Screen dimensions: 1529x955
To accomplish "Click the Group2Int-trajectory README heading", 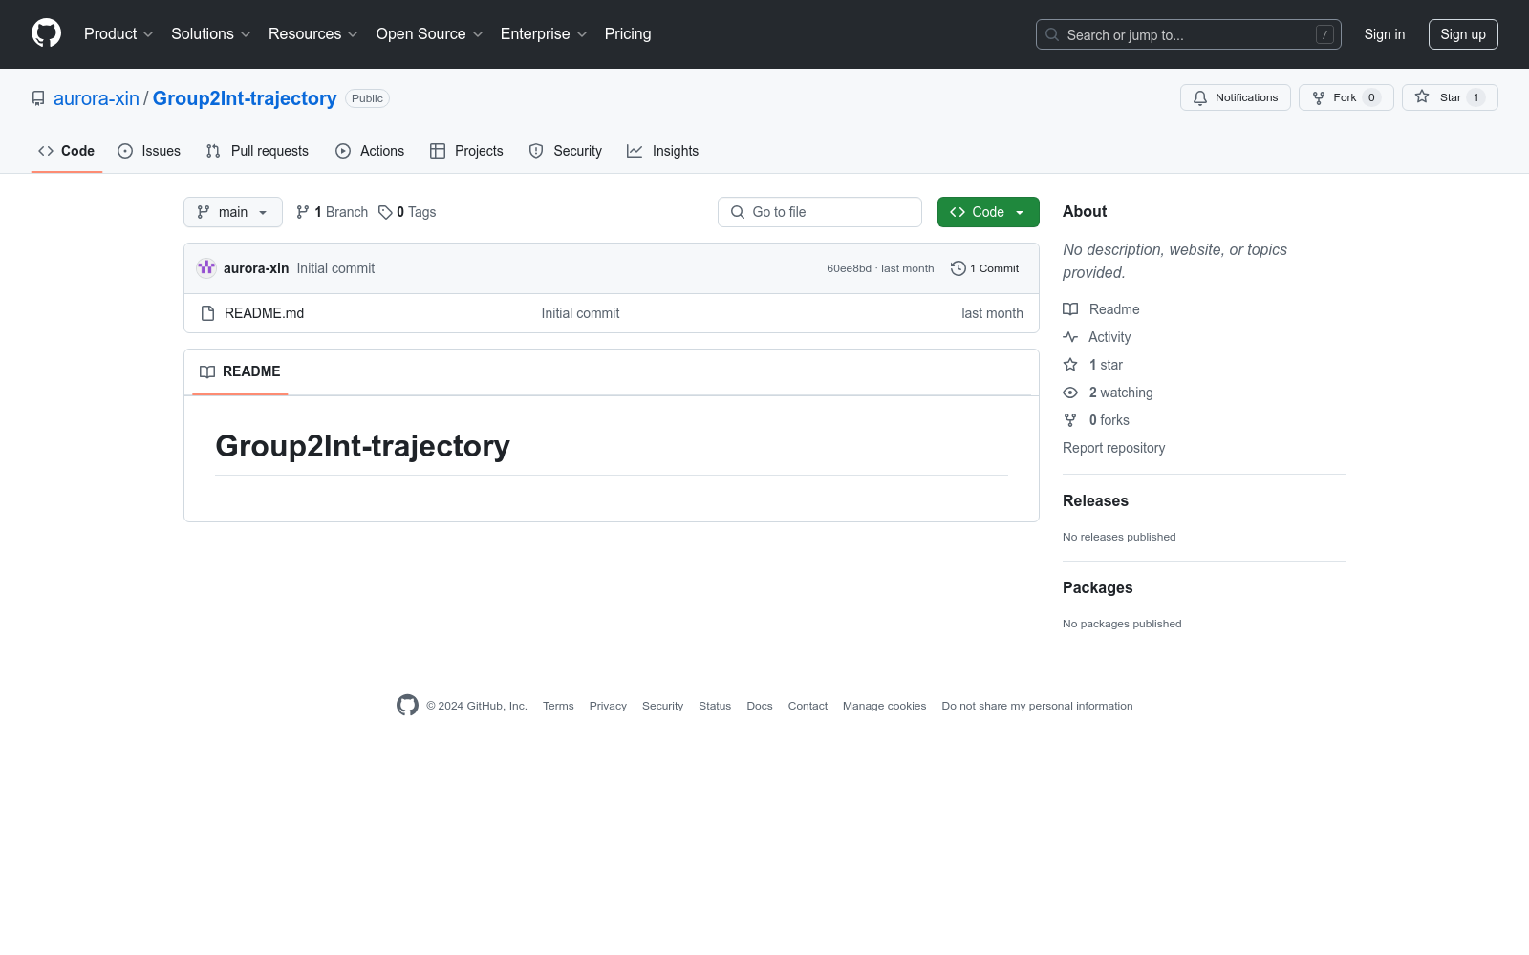I will click(362, 446).
